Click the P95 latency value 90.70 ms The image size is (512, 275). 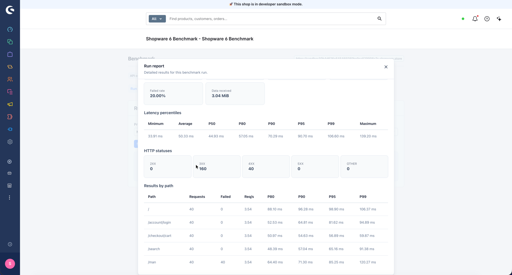click(x=305, y=136)
